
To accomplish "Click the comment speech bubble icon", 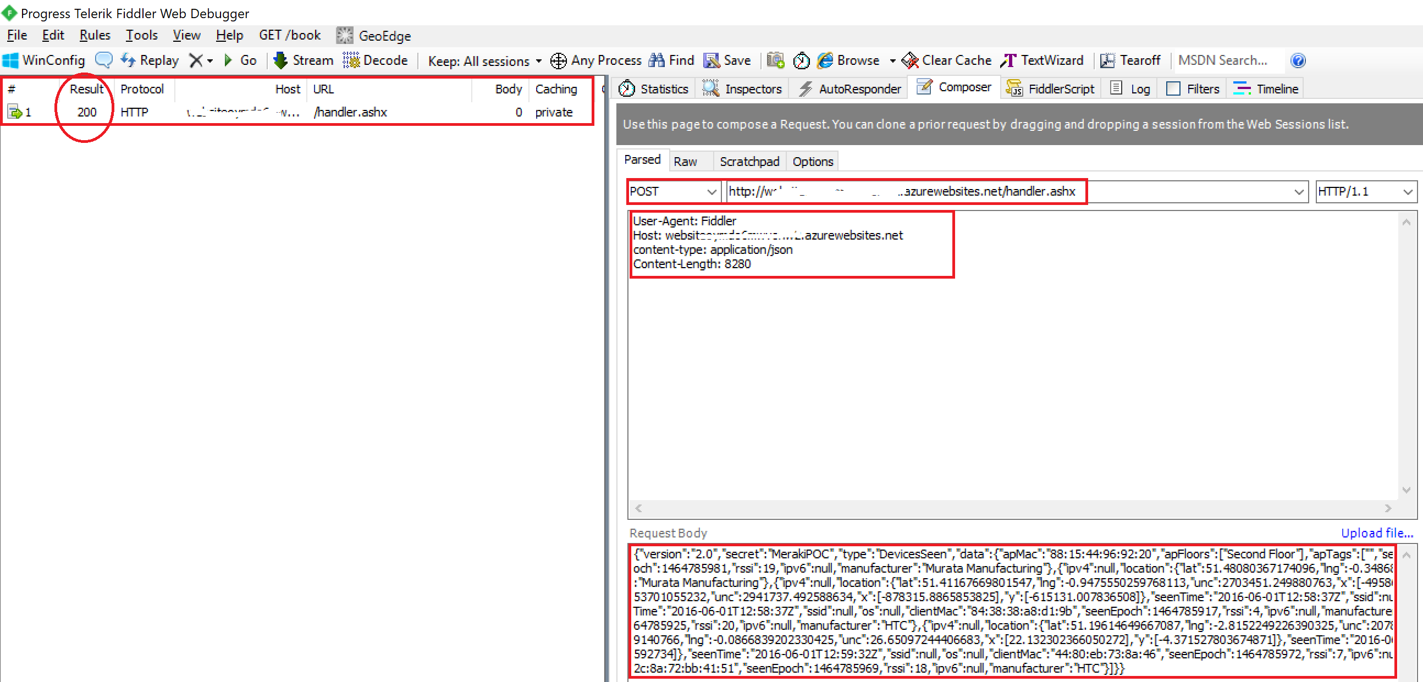I will 103,60.
